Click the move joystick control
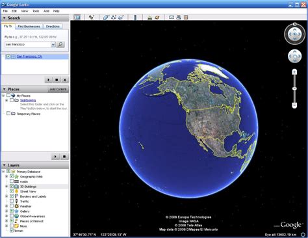 (294, 56)
